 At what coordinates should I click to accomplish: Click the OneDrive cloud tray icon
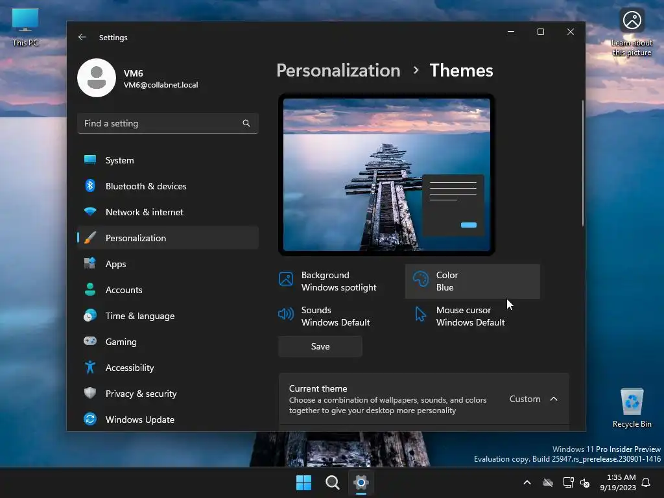[x=548, y=482]
